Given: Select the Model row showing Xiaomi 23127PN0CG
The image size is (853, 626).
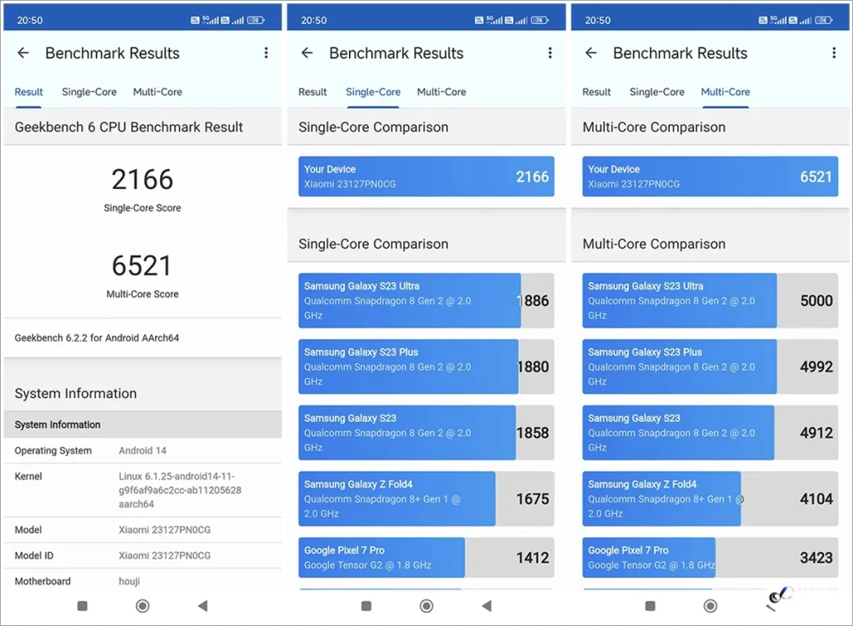Looking at the screenshot, I should pyautogui.click(x=142, y=529).
